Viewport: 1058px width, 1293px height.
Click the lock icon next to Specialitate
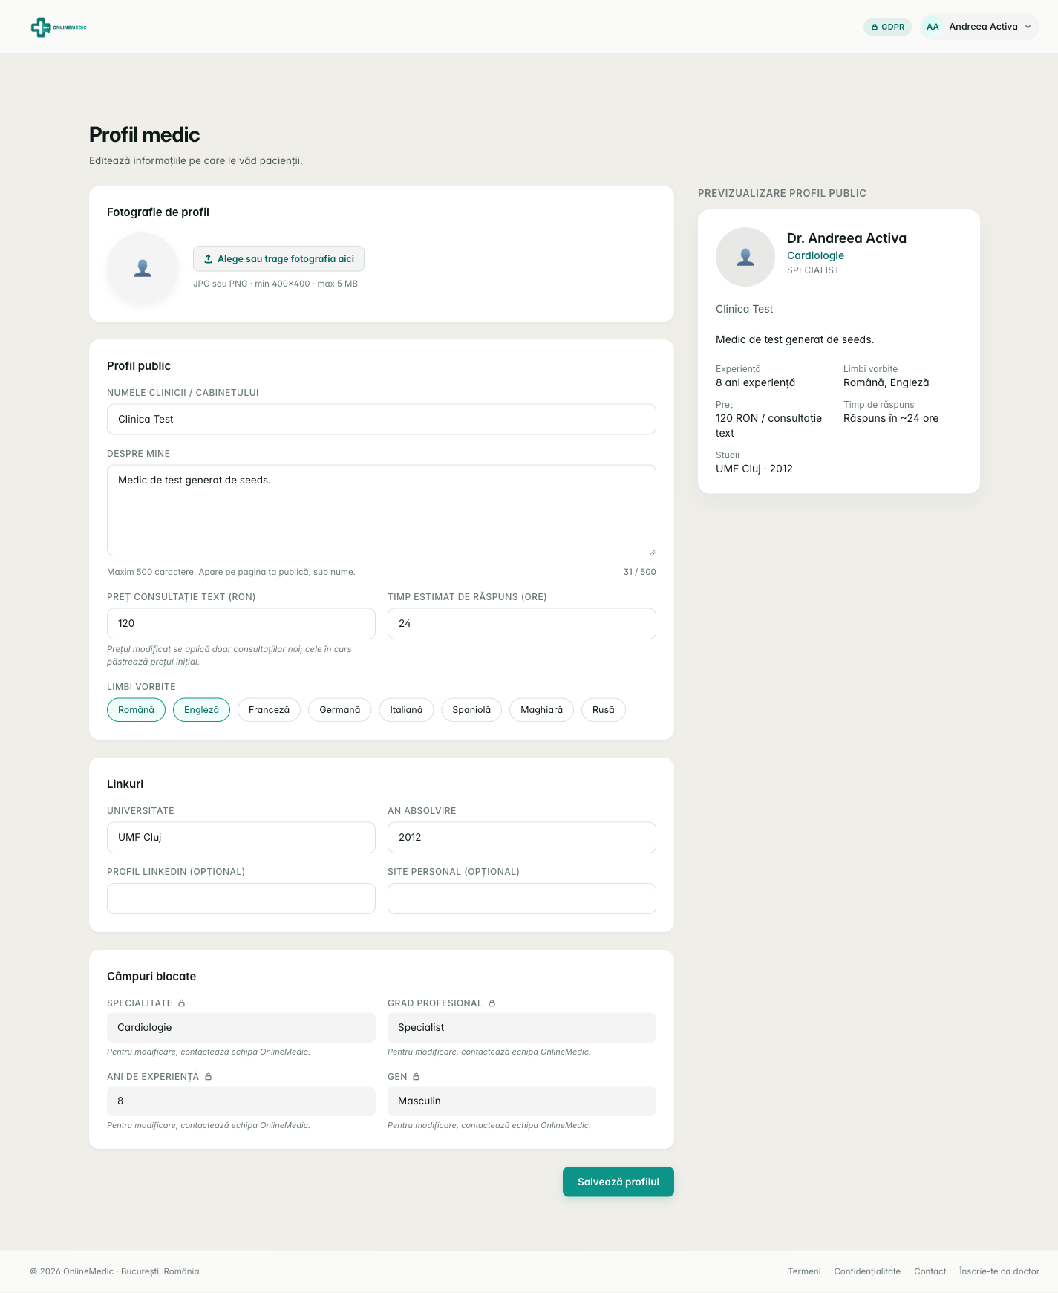tap(181, 1003)
